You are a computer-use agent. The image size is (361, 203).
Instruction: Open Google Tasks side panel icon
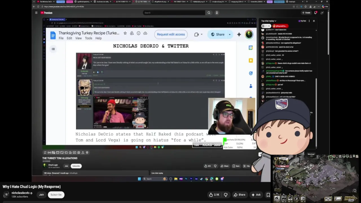(x=251, y=73)
